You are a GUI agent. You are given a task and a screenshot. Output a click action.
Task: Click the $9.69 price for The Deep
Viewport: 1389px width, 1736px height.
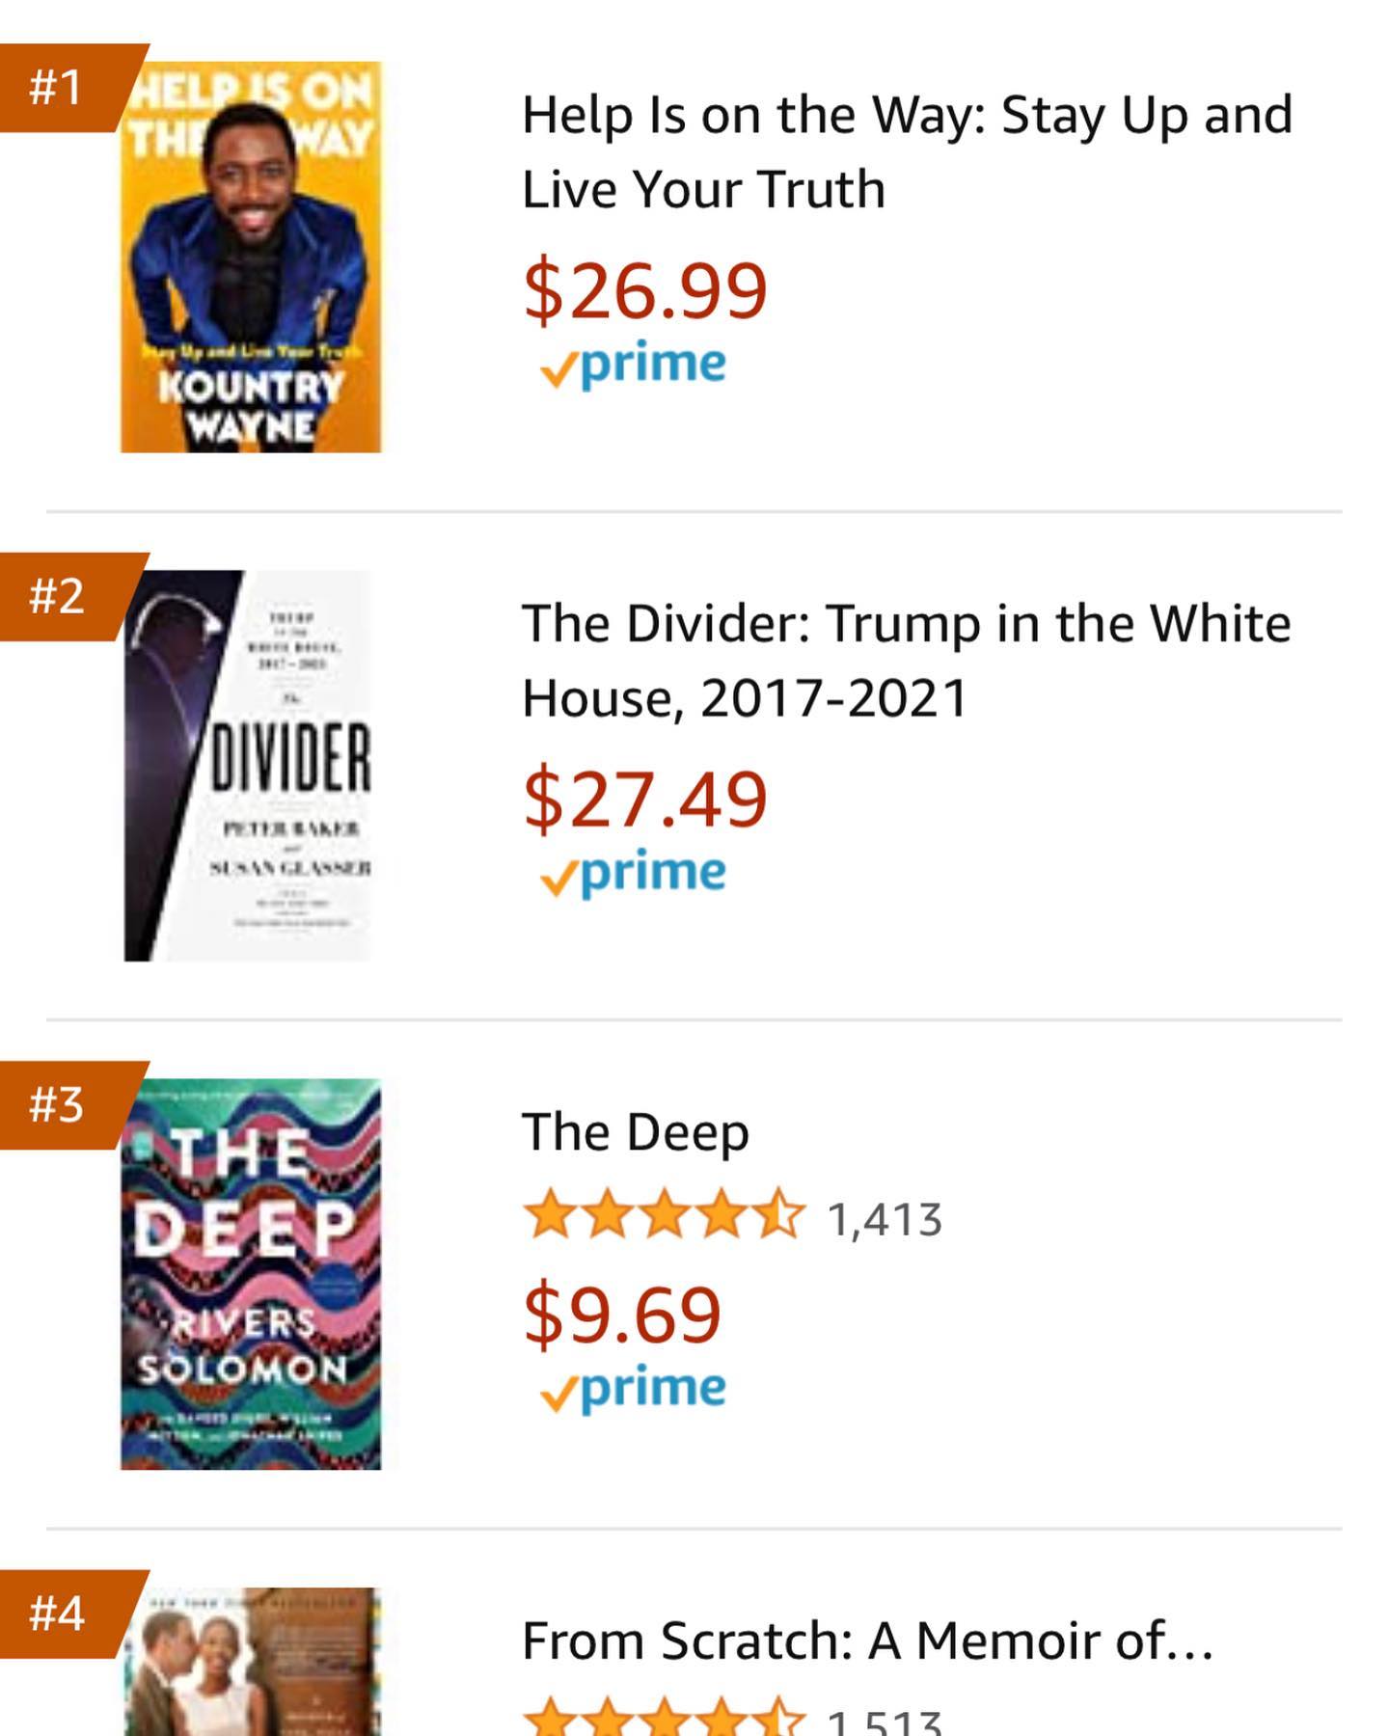pyautogui.click(x=621, y=1314)
